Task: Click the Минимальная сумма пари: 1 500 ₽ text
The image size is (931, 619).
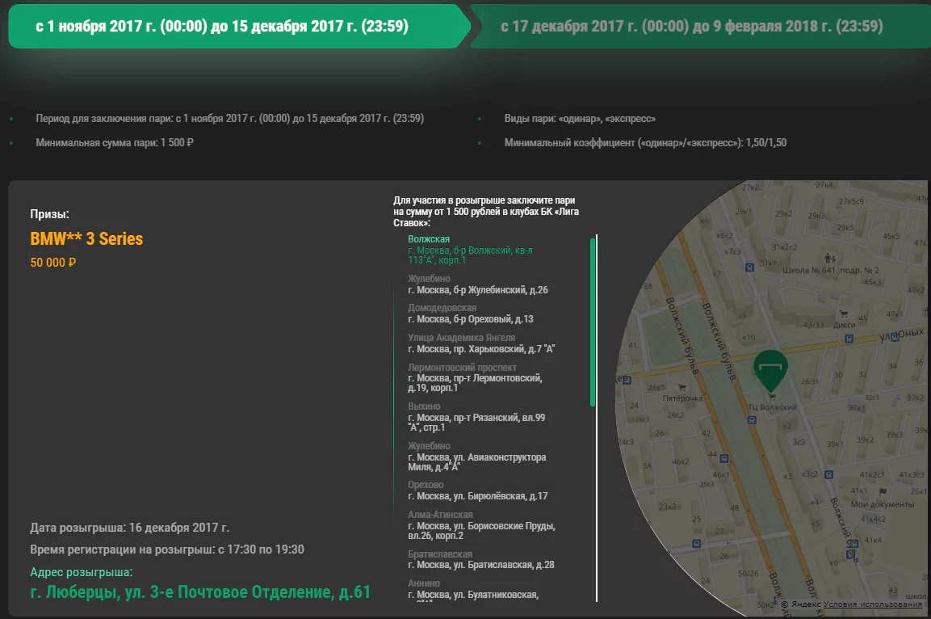Action: [x=115, y=142]
